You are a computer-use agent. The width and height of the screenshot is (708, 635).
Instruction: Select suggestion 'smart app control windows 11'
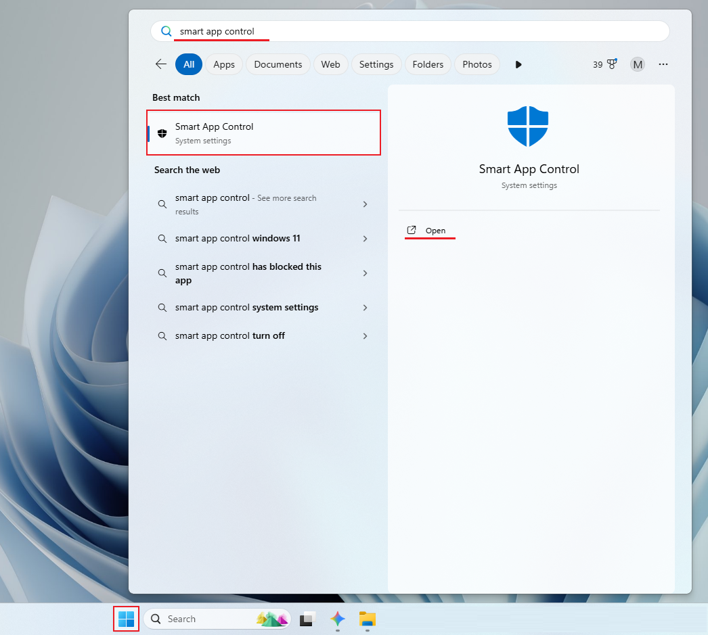coord(264,238)
